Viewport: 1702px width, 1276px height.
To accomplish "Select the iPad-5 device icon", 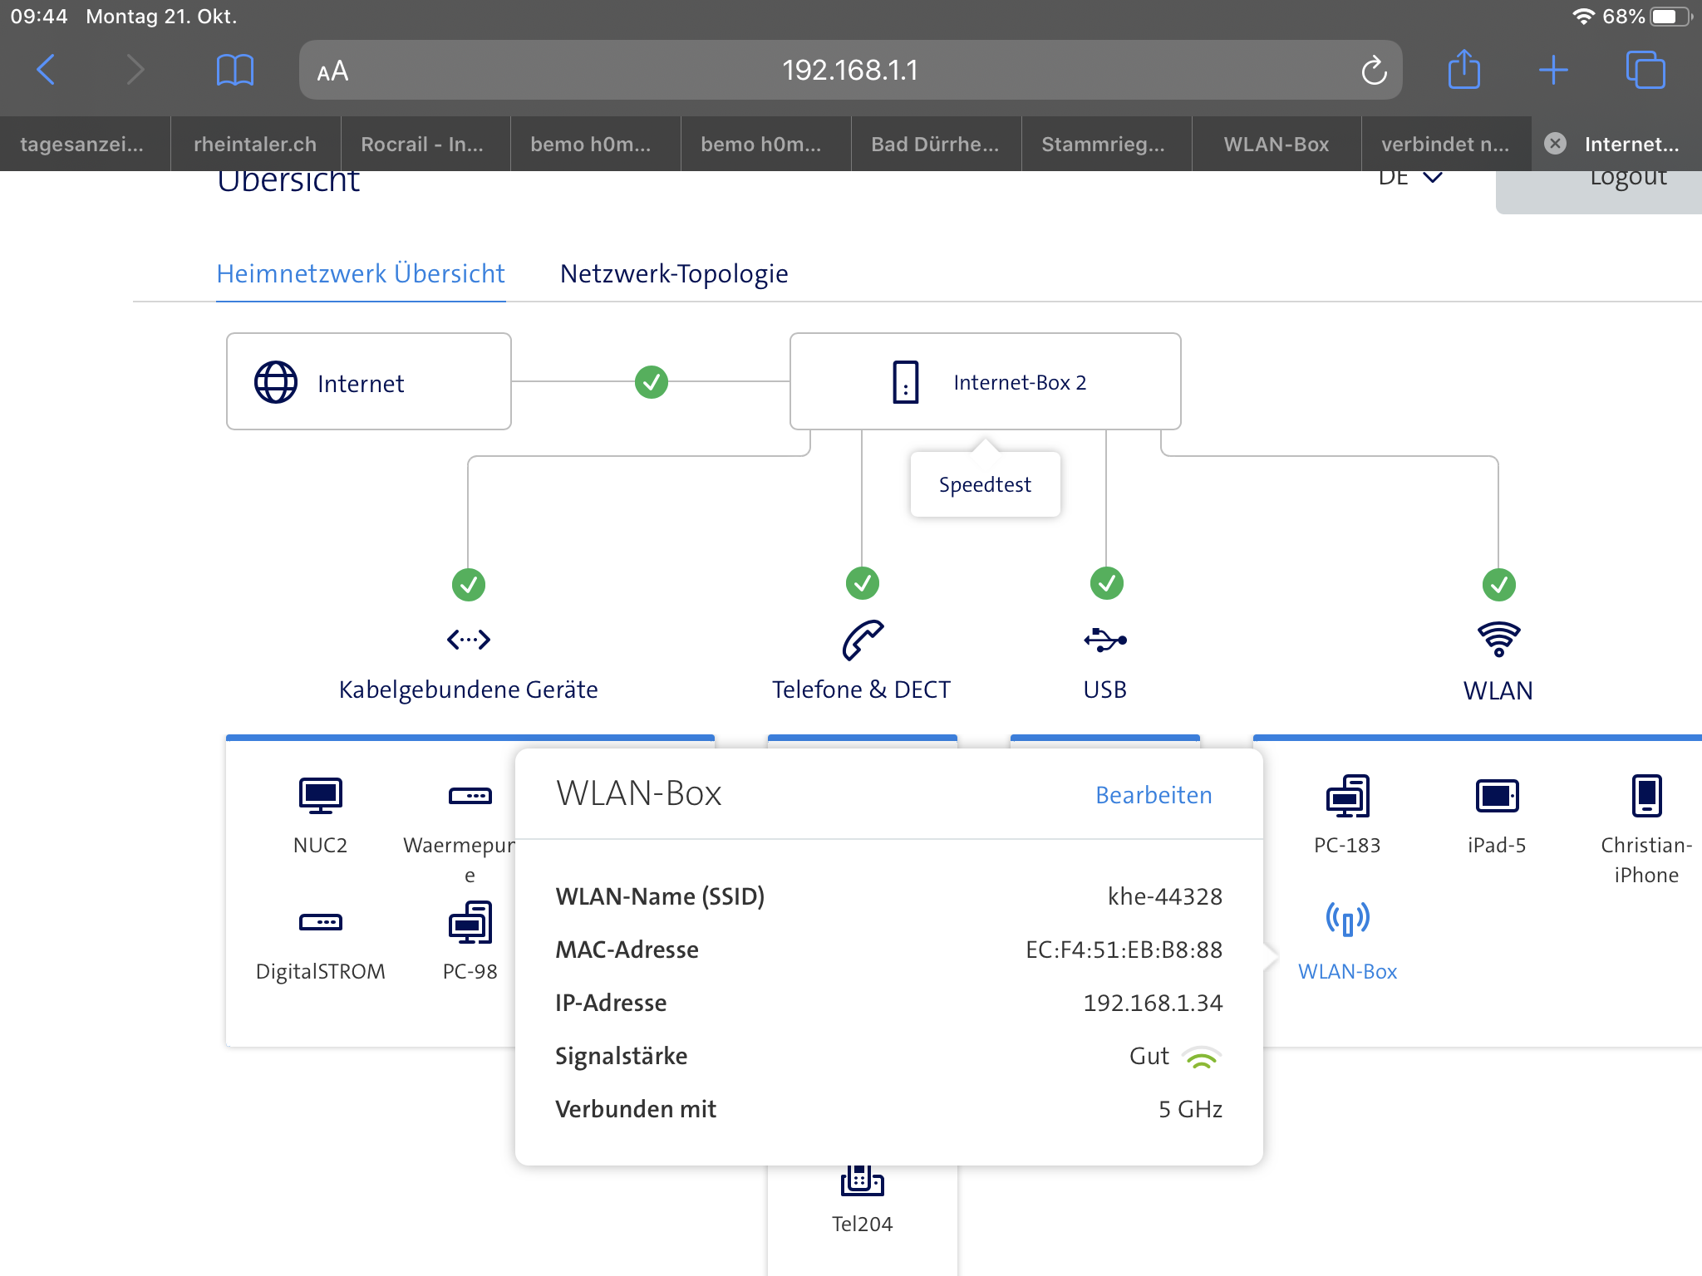I will pos(1496,796).
